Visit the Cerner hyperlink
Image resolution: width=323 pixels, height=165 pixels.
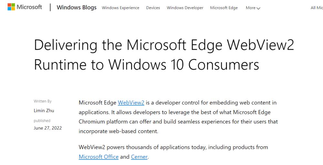pos(139,157)
